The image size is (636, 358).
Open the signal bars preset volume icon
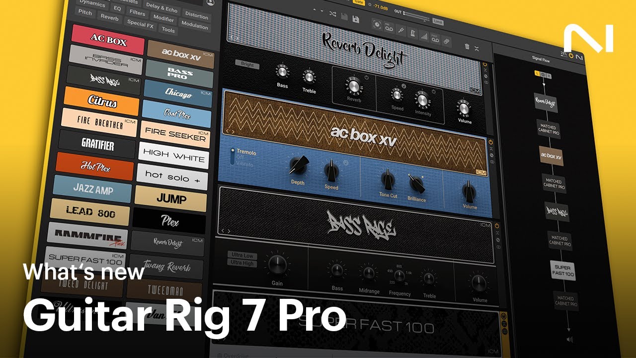coord(424,36)
